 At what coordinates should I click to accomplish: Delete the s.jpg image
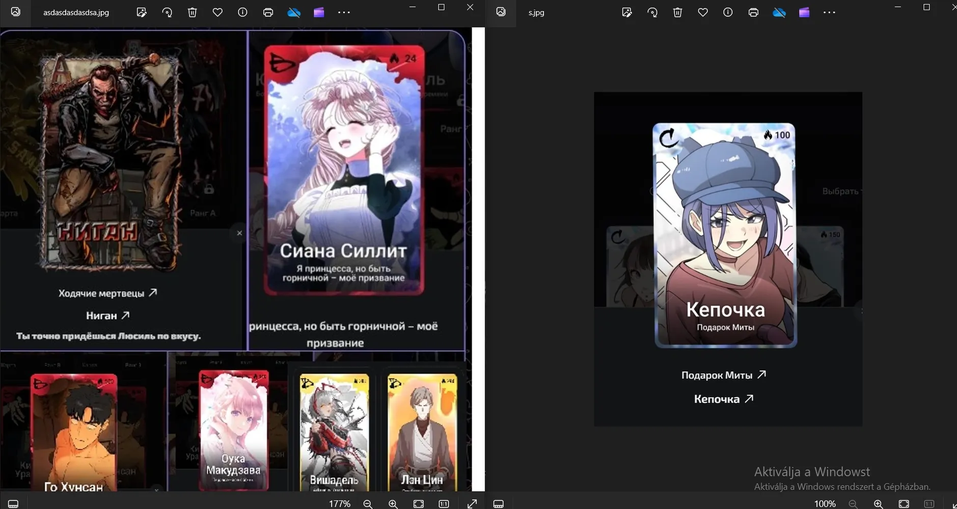677,12
